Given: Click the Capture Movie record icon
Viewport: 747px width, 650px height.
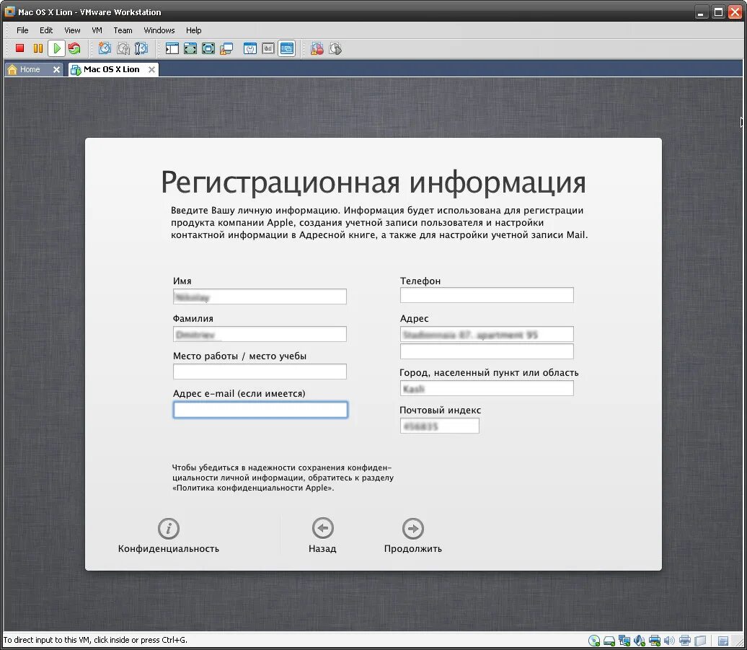Looking at the screenshot, I should 317,48.
